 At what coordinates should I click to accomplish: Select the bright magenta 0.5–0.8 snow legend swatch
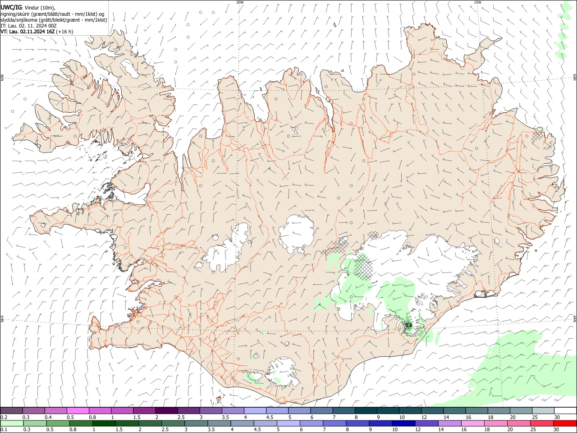point(78,410)
